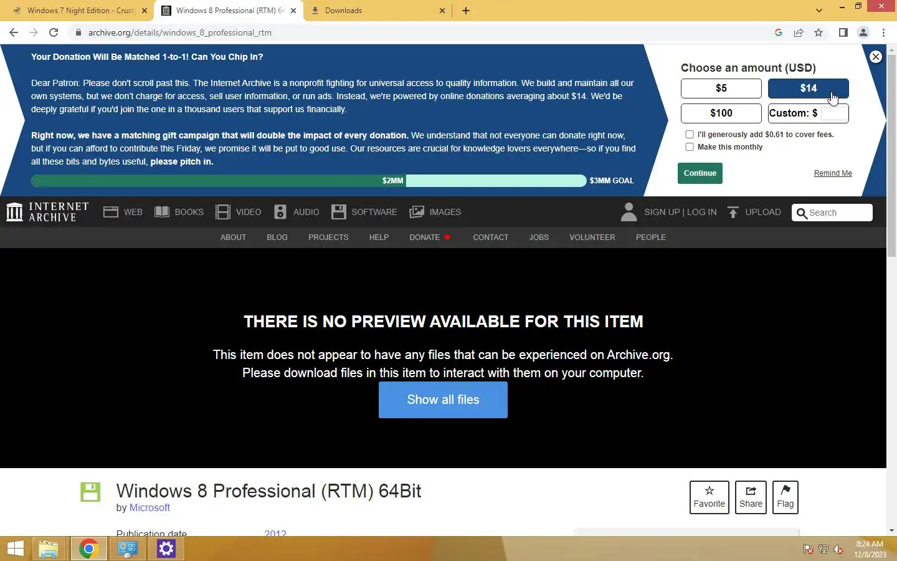Select the $100 donation amount
This screenshot has height=561, width=897.
pyautogui.click(x=721, y=113)
